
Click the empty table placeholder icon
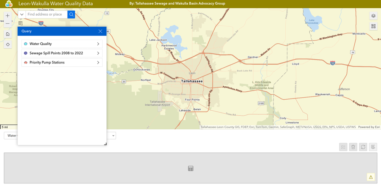point(191,169)
